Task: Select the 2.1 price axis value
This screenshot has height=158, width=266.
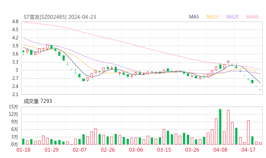Action: click(15, 94)
